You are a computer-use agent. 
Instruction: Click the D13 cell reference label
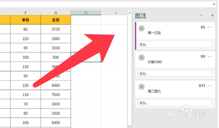pos(202,86)
